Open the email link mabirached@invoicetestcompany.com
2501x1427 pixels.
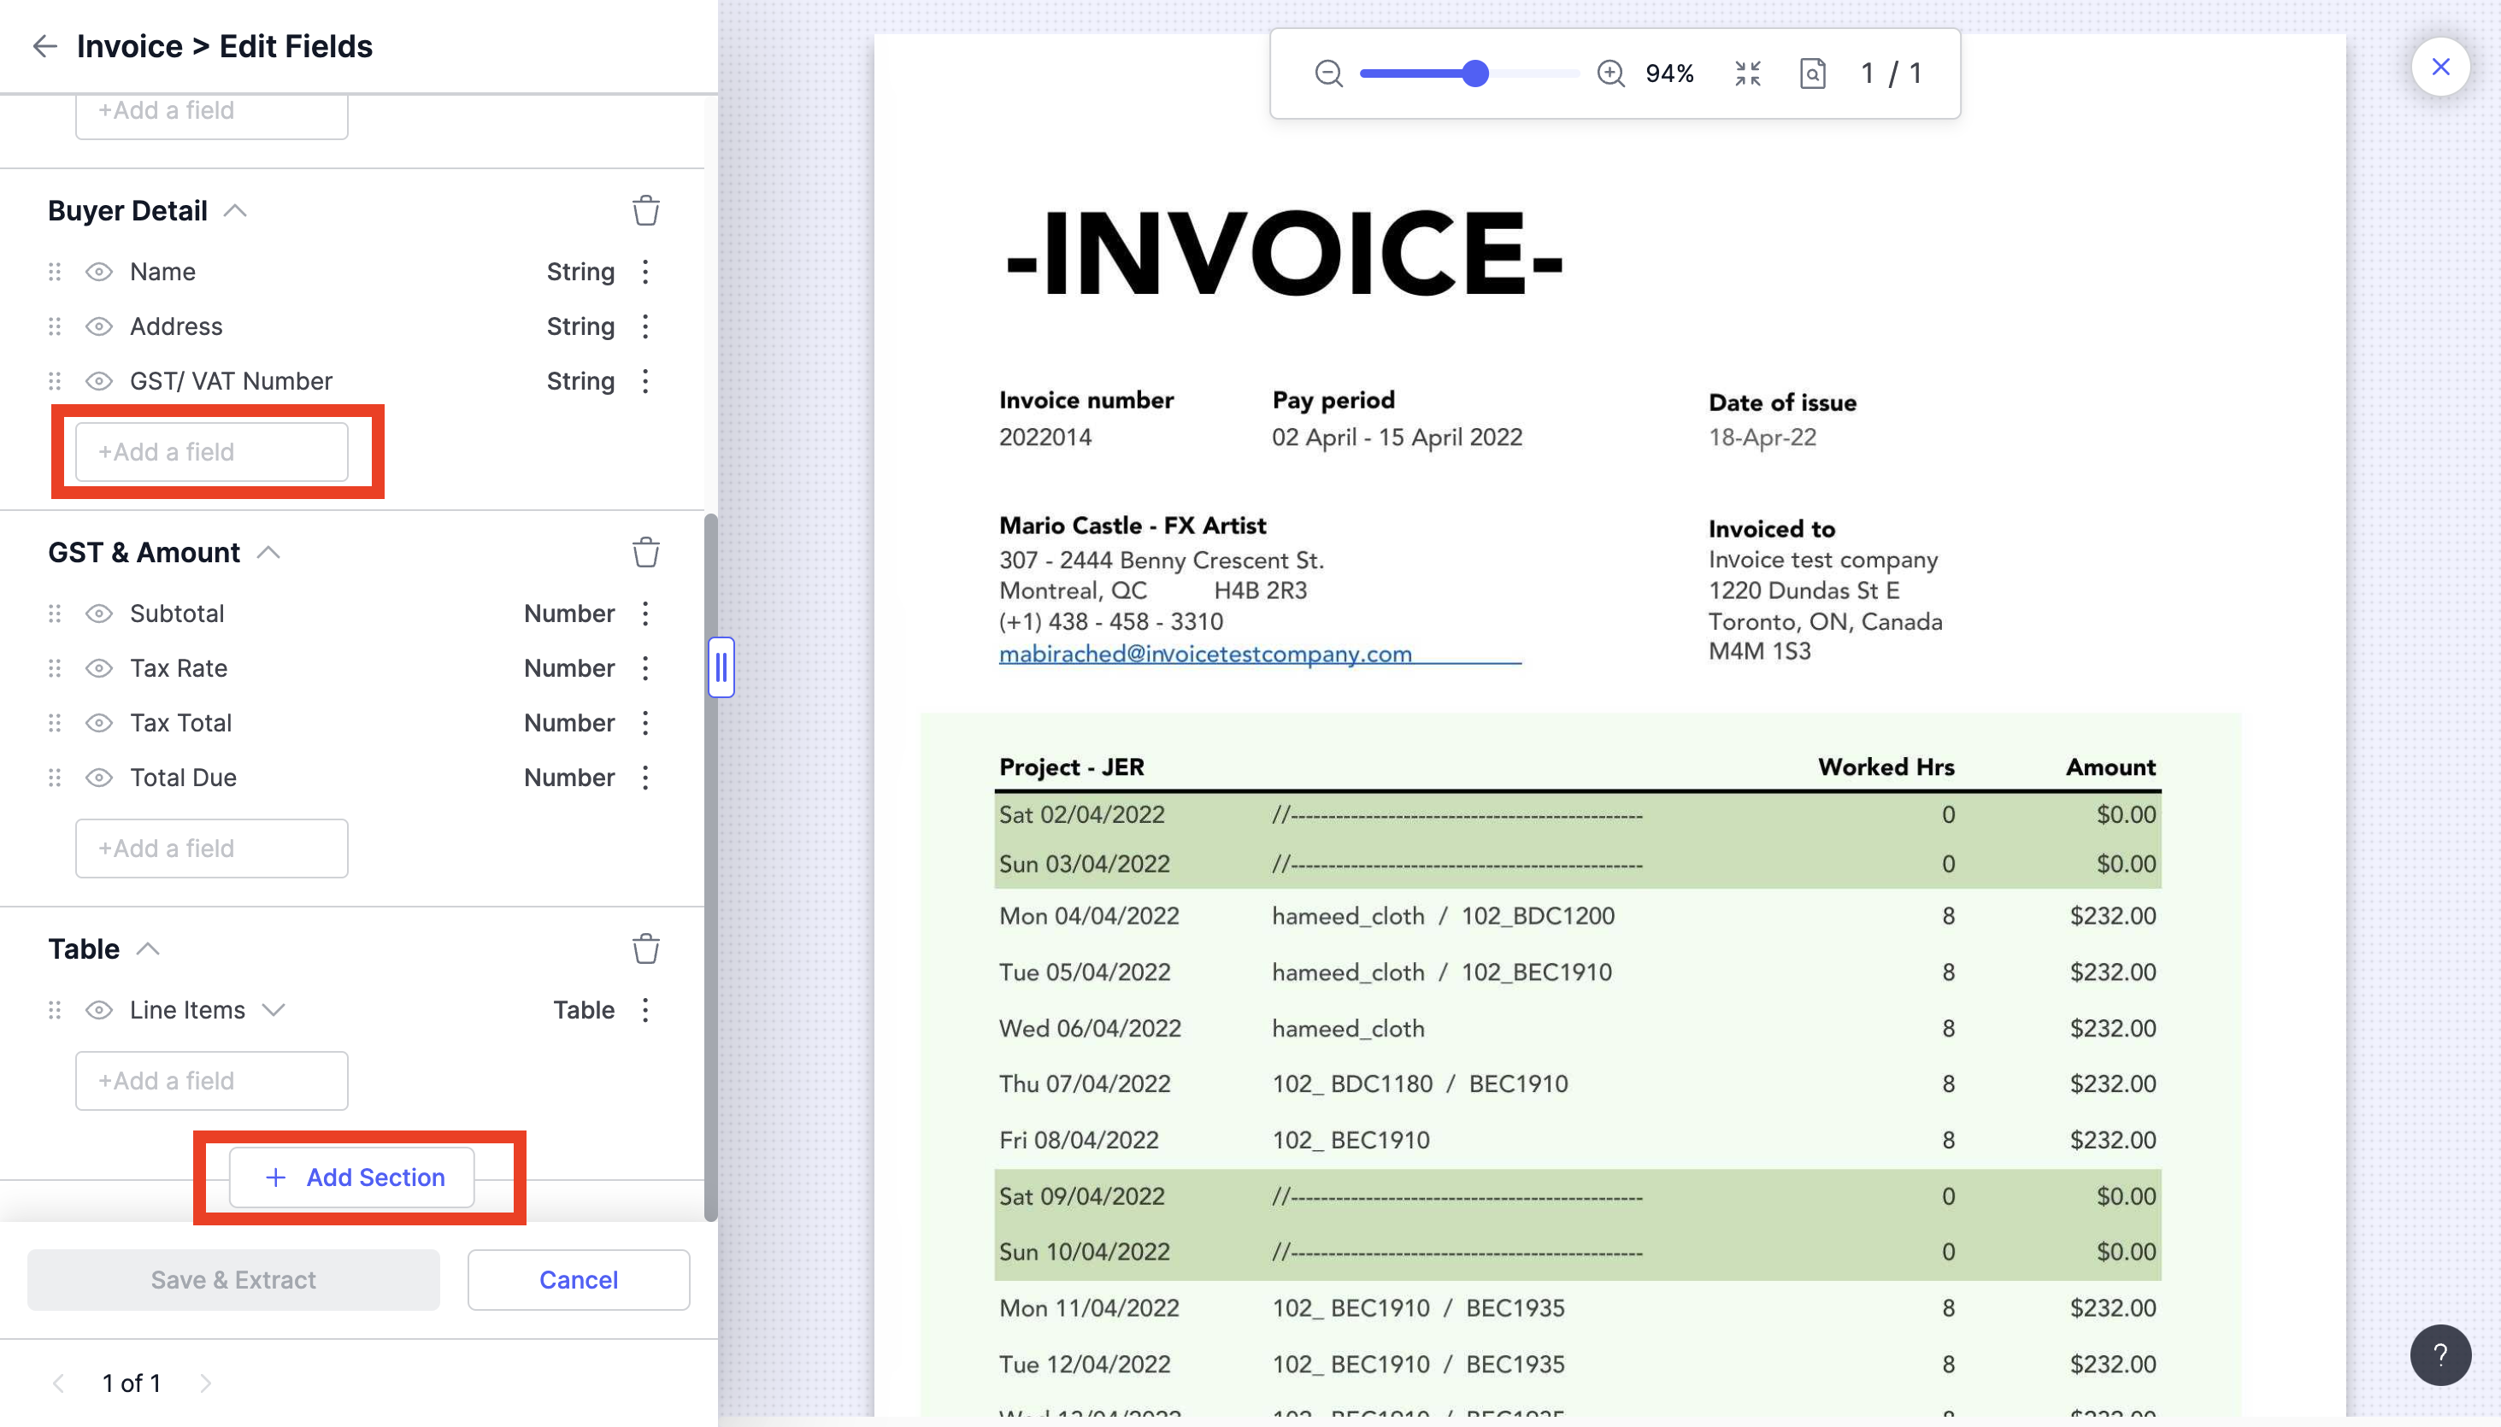point(1206,654)
